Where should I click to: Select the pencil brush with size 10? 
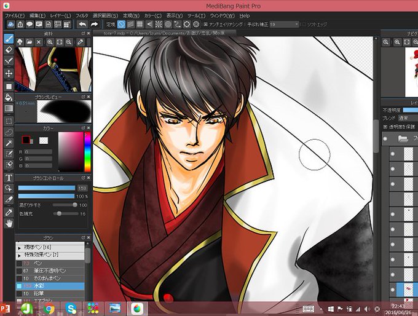point(50,293)
